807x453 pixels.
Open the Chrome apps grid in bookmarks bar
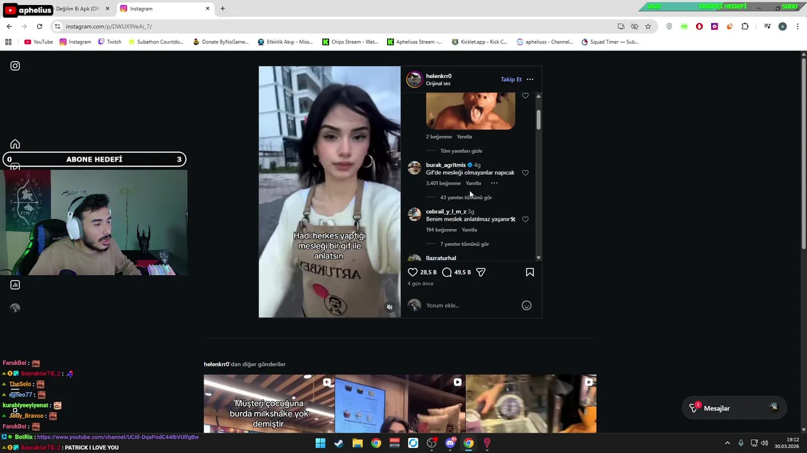point(8,42)
